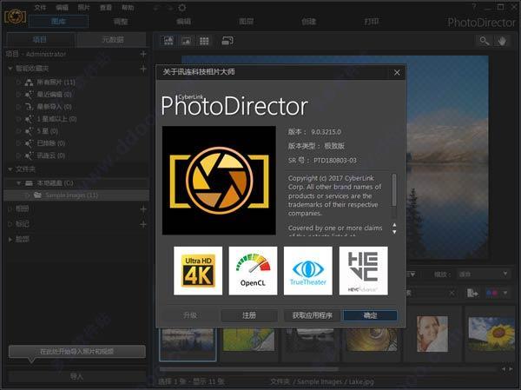The width and height of the screenshot is (521, 390).
Task: Click the HEVC Advance logo icon
Action: [363, 271]
